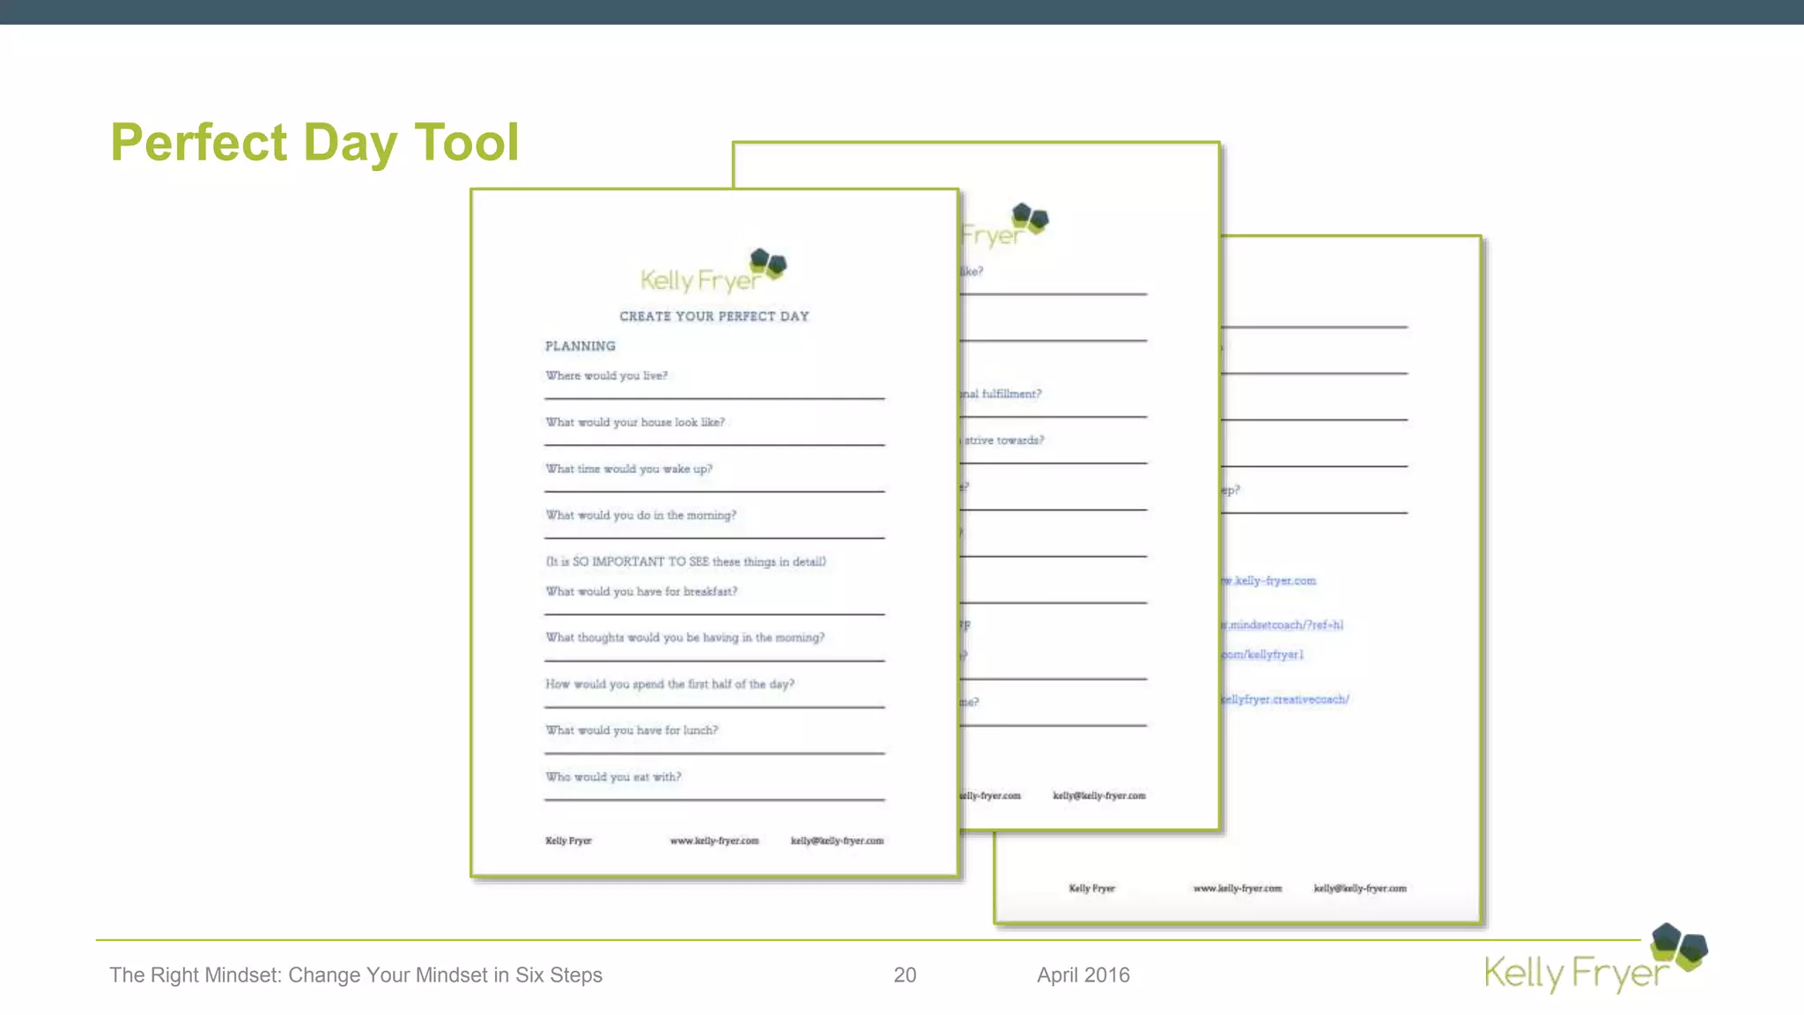
Task: Click the slide number 20 in footer
Action: pos(905,975)
